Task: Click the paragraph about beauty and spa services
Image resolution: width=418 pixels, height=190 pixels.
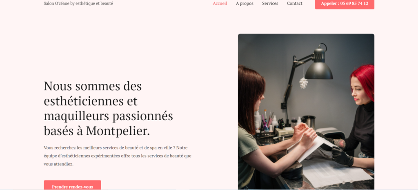Action: 118,156
